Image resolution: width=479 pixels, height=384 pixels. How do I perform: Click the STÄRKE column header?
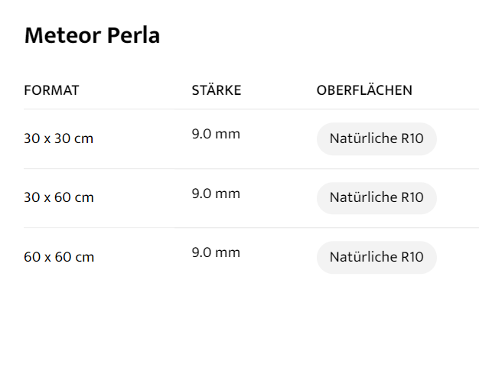click(x=216, y=90)
